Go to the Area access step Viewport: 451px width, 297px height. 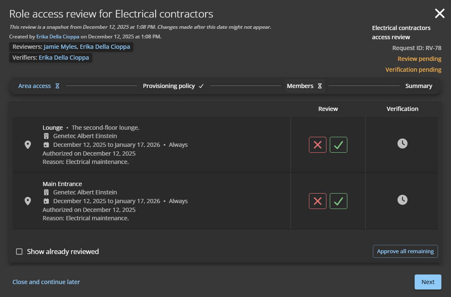click(35, 86)
